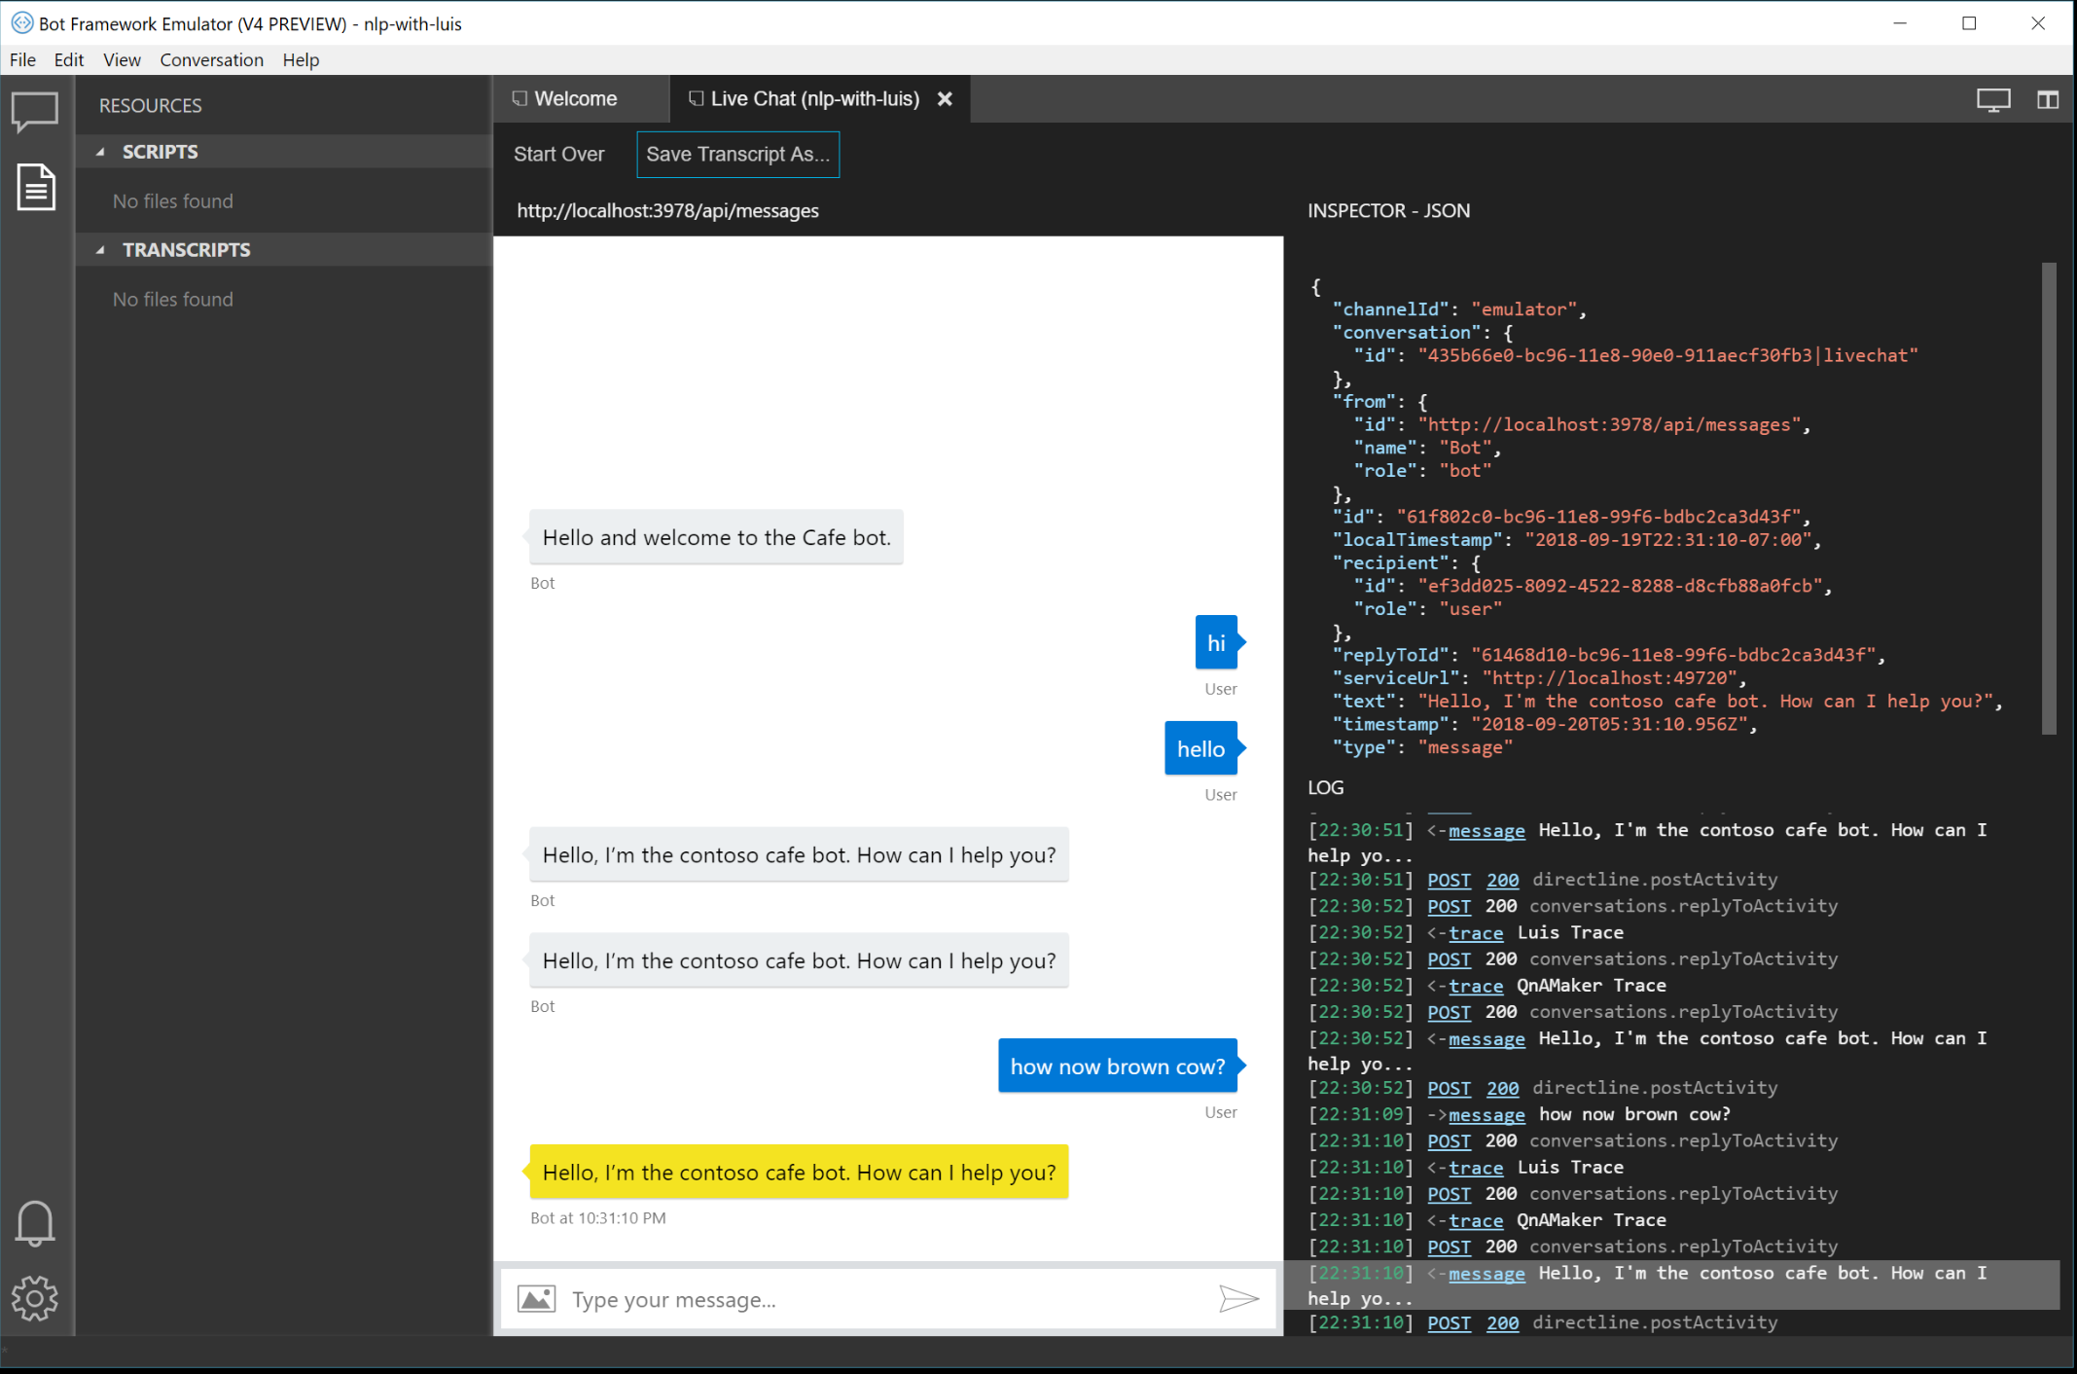
Task: Open the Conversation menu
Action: pos(211,59)
